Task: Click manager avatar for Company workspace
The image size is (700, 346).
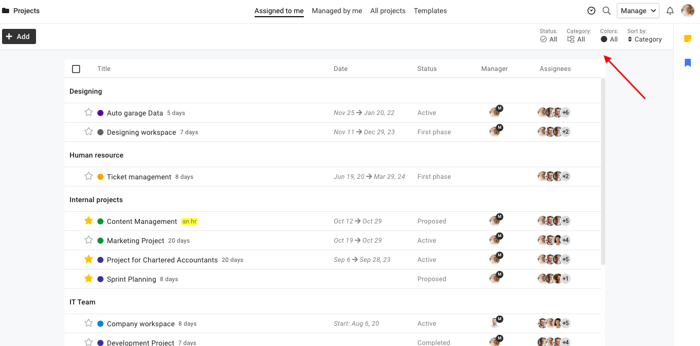Action: pos(495,323)
